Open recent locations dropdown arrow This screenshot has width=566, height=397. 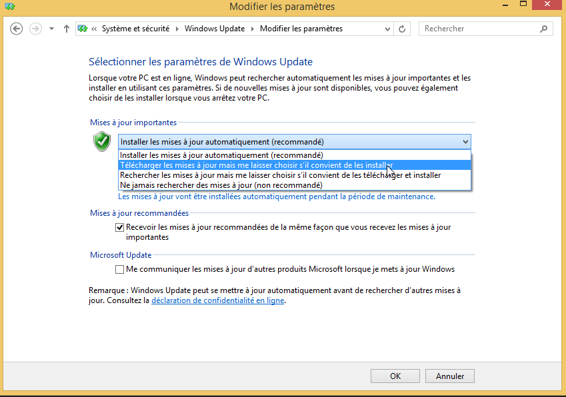[x=51, y=29]
